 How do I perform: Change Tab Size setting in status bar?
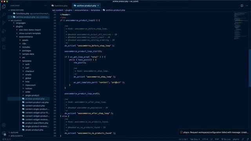195,139
